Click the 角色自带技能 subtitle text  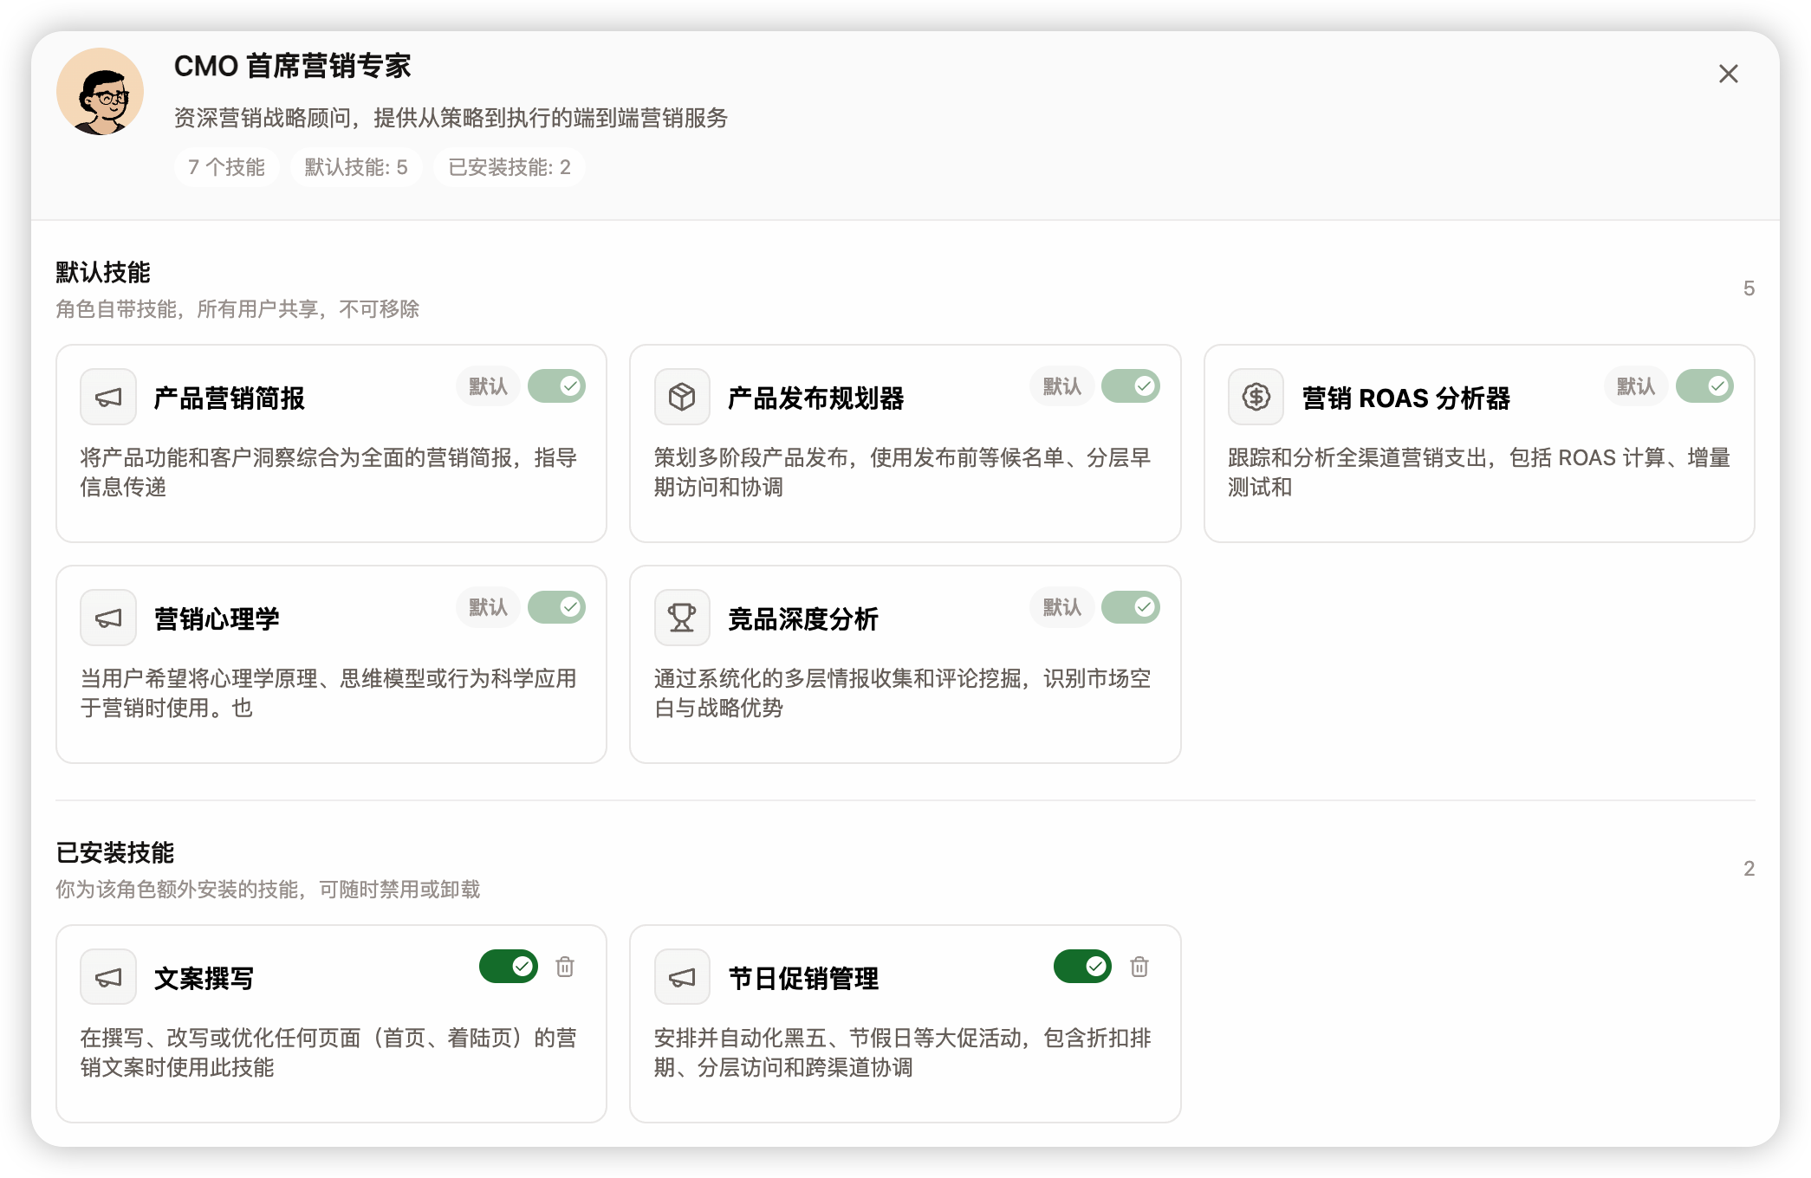(x=237, y=309)
